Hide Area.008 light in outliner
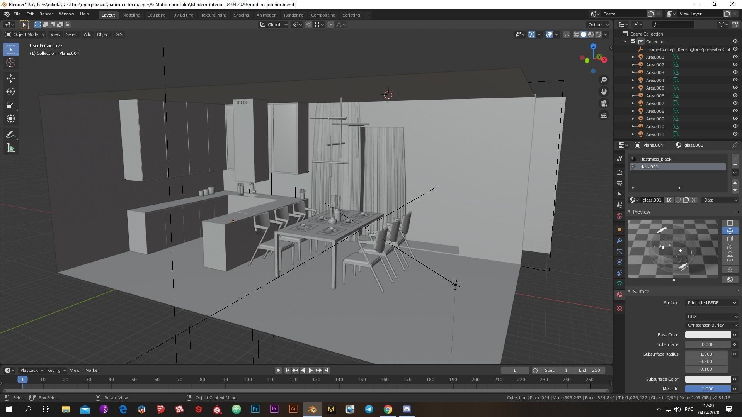 (735, 111)
